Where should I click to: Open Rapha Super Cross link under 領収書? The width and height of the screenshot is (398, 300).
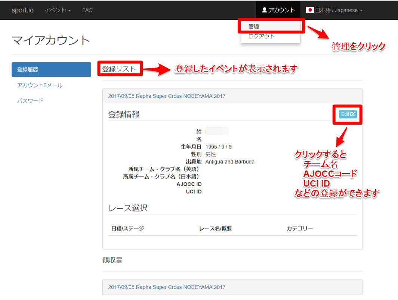167,287
